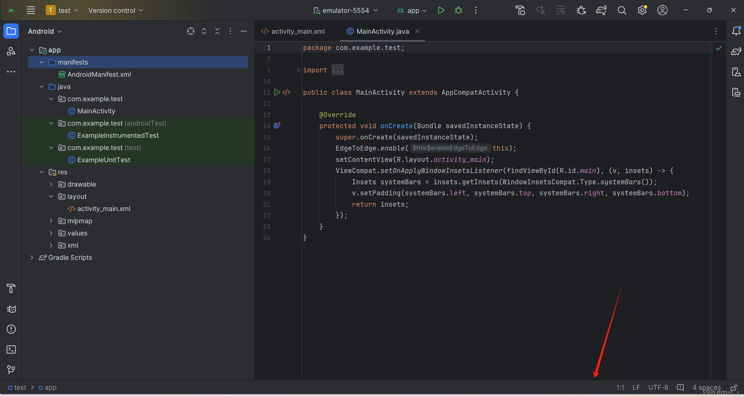Hide the project tool window

pyautogui.click(x=244, y=31)
